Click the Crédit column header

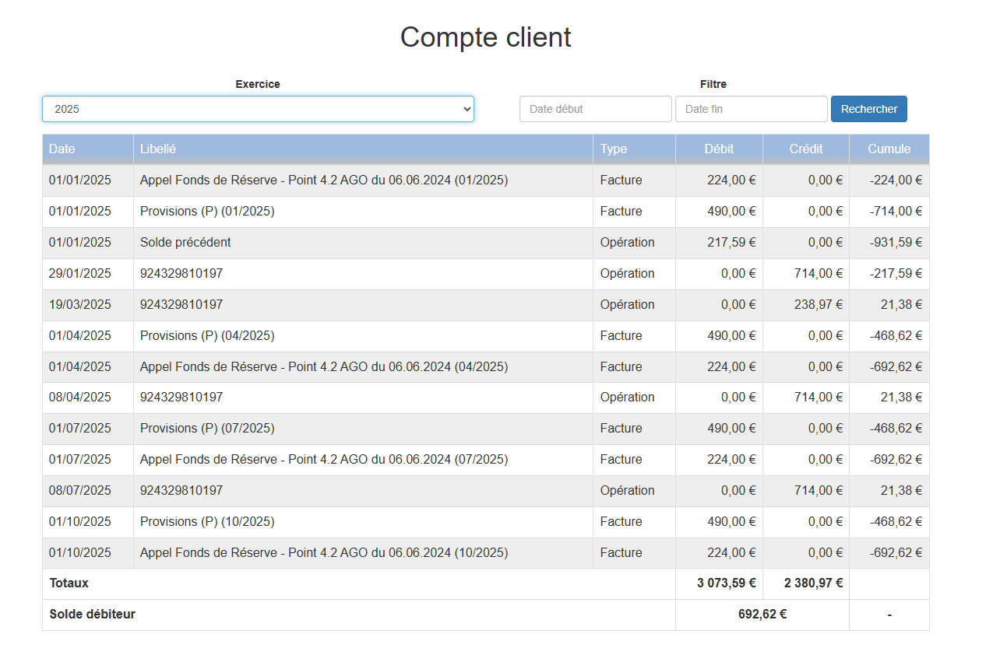805,149
